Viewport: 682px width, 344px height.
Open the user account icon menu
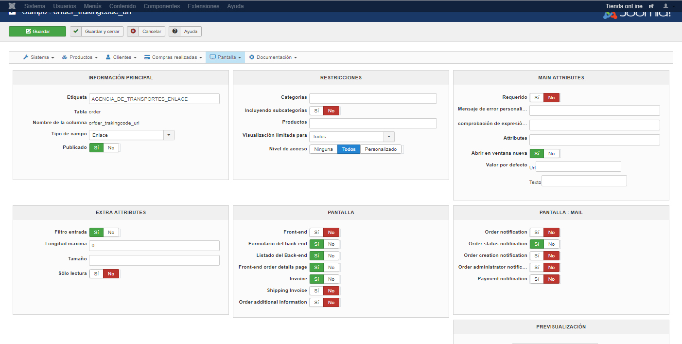coord(665,6)
